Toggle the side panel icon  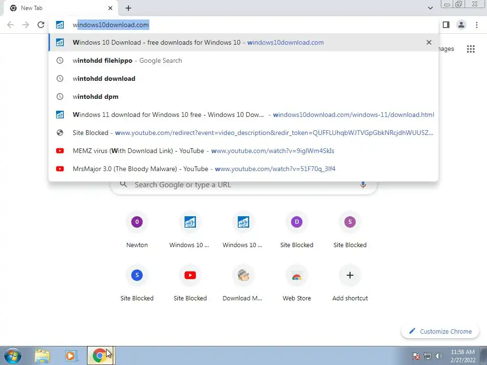[446, 25]
